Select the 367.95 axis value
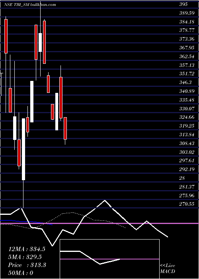Image resolution: width=199 pixels, height=279 pixels. (x=187, y=48)
